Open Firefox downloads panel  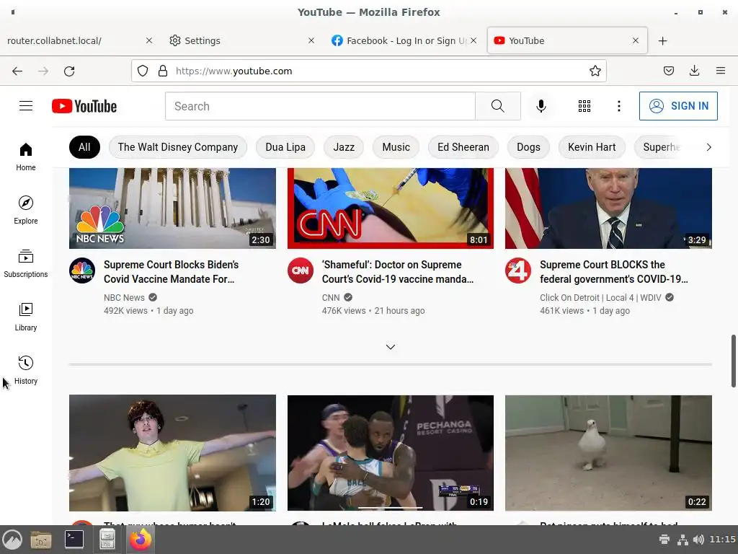point(694,71)
